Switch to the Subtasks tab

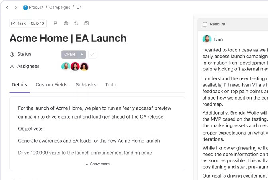coord(86,85)
